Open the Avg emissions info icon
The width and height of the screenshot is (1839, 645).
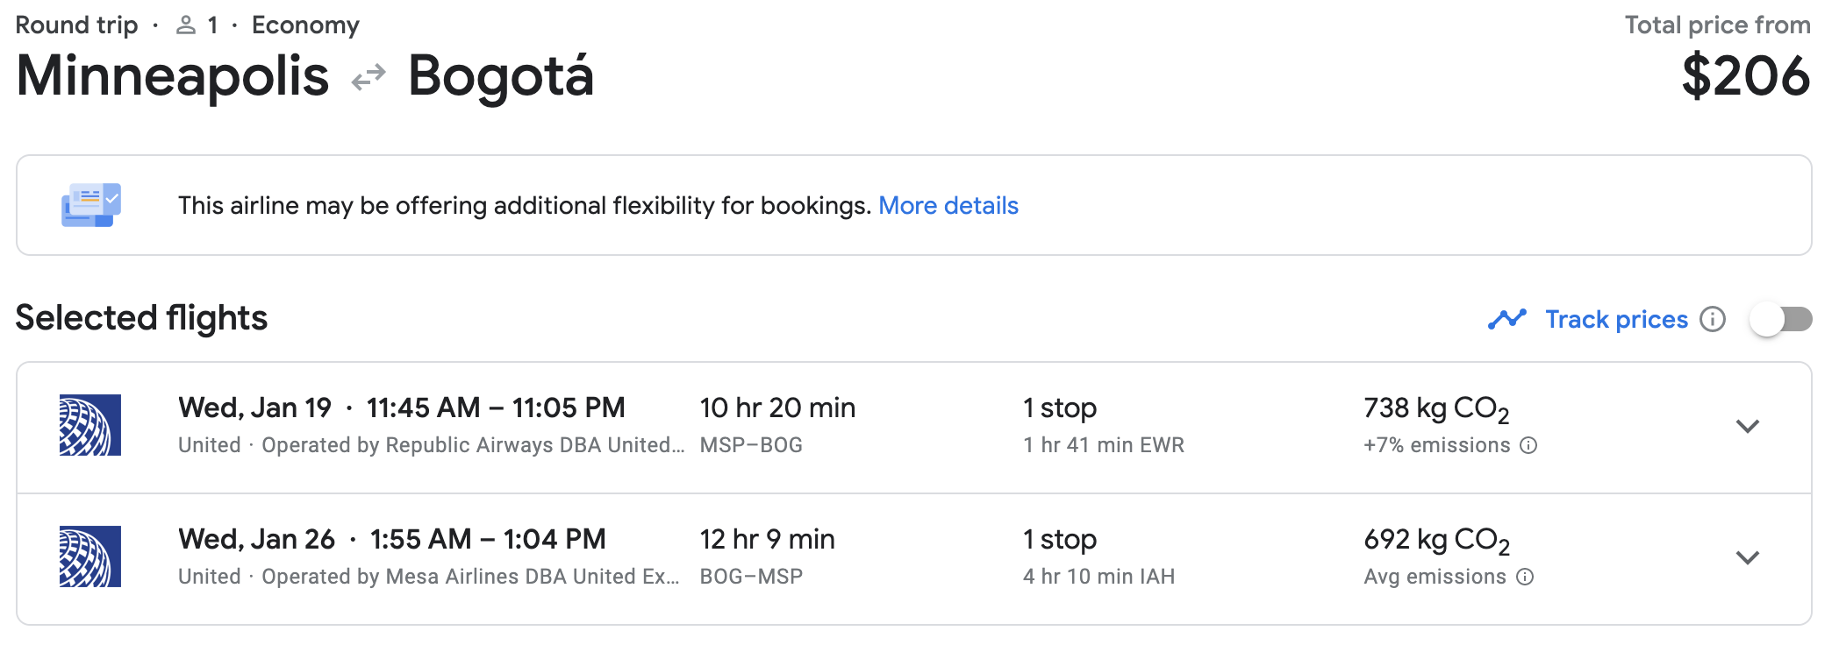click(1527, 577)
